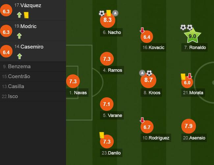214x165 pixels.
Task: Select Casemiro's 6.4 rating in bench list
Action: click(x=6, y=52)
